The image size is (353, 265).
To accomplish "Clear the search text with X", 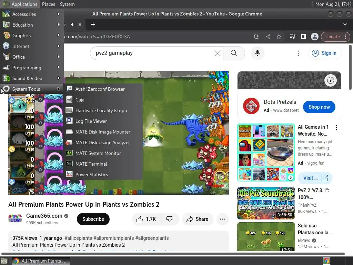I will coord(217,53).
